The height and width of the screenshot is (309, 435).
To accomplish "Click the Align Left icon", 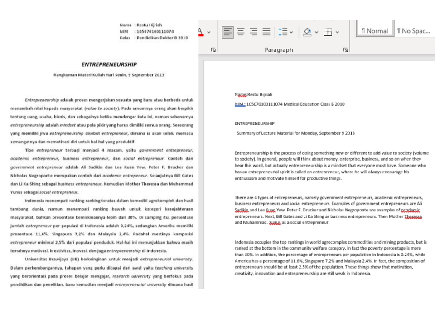I will [227, 32].
